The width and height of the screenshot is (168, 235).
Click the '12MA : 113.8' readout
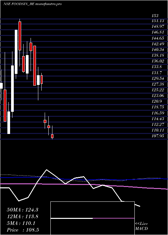tap(23, 217)
